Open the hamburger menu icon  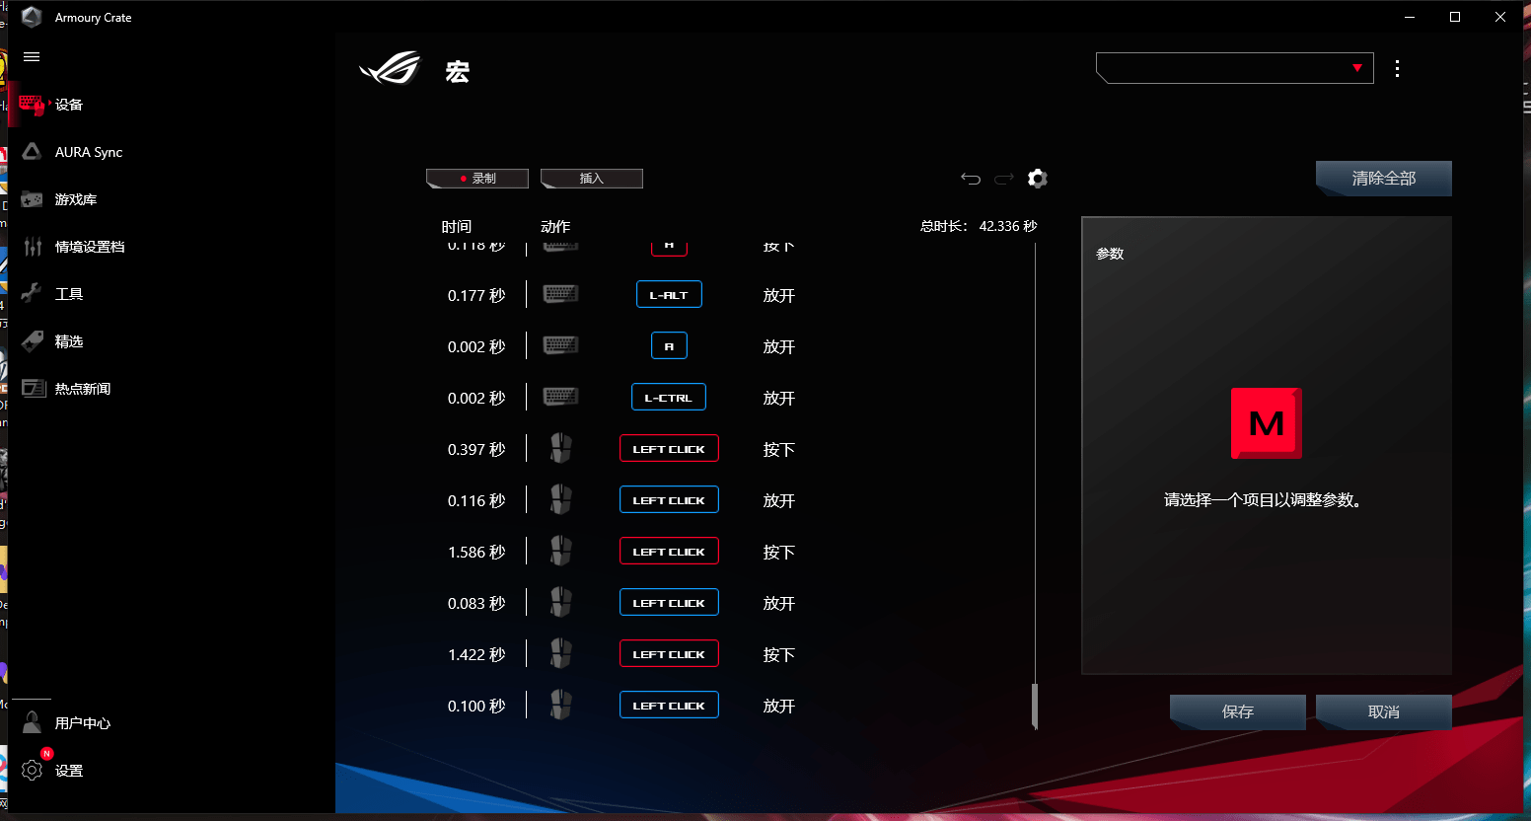click(32, 57)
